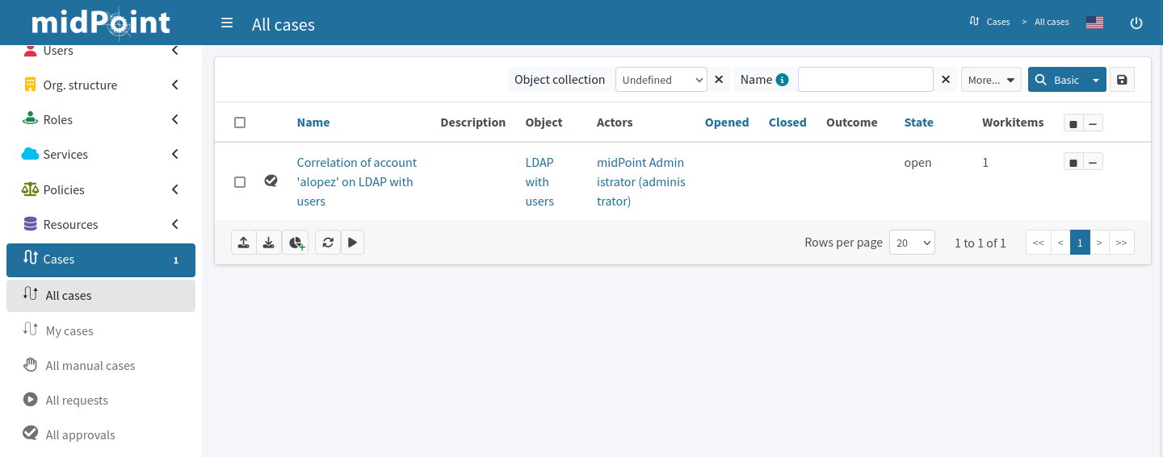Click the hamburger menu toggle icon
1163x457 pixels.
[227, 23]
